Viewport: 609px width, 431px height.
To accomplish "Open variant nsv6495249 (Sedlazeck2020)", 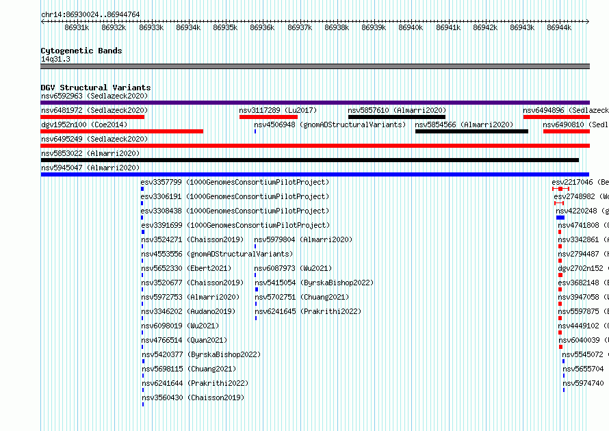I will click(94, 139).
